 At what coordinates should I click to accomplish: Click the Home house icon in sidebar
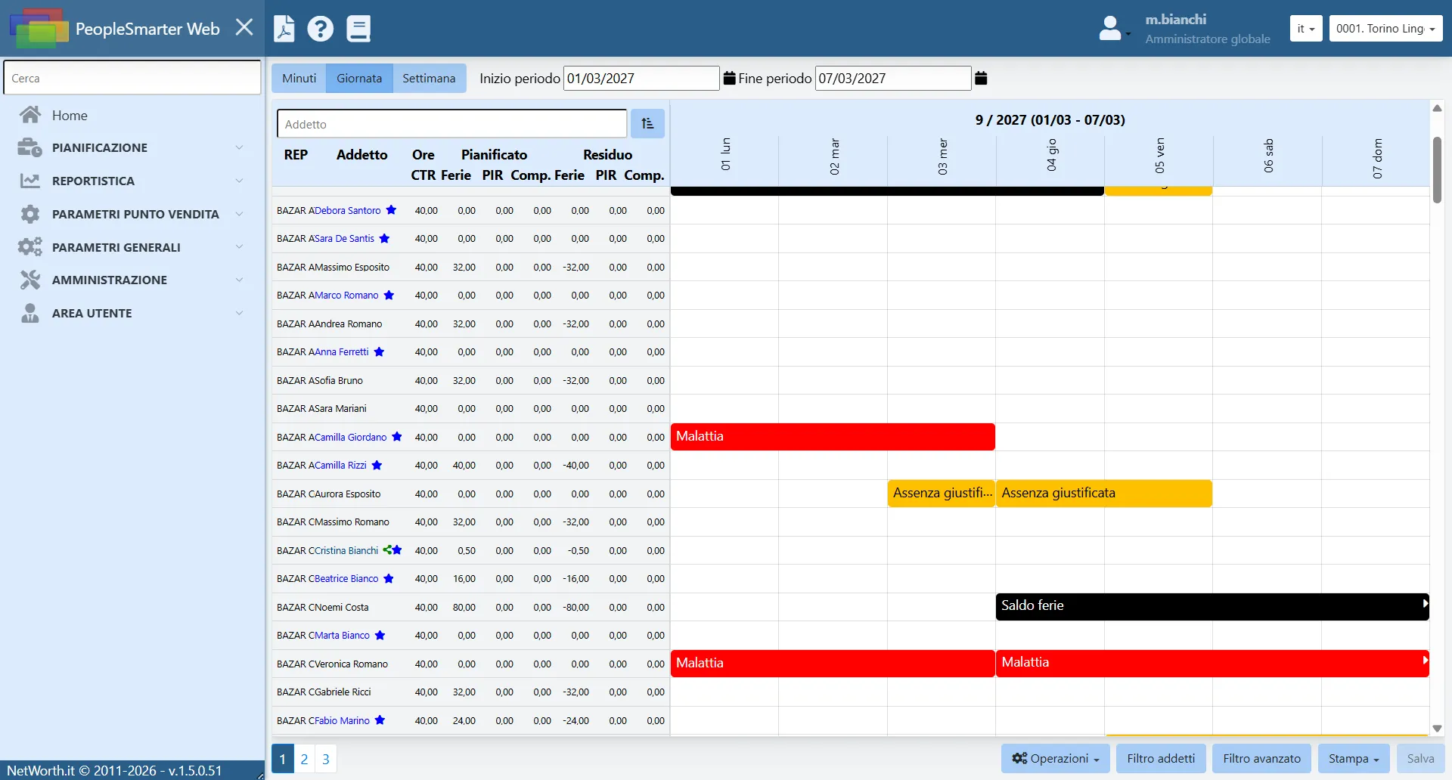[x=30, y=115]
